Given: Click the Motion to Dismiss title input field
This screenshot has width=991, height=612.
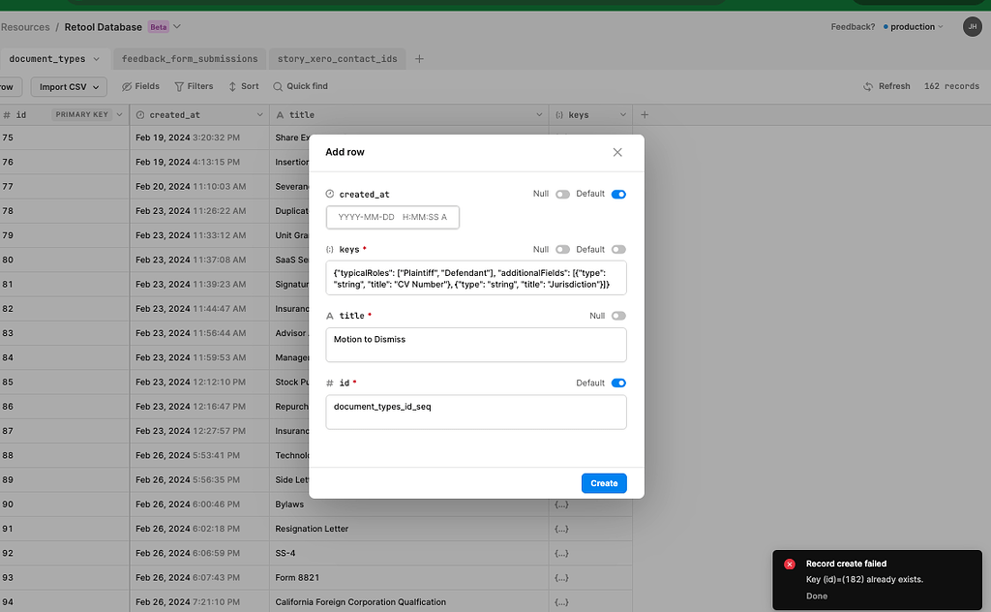Looking at the screenshot, I should 475,344.
